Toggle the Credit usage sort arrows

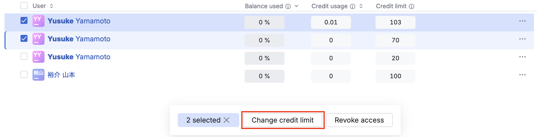361,6
